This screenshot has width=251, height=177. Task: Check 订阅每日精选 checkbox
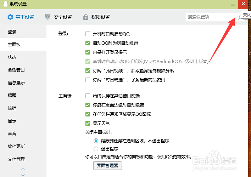(x=88, y=80)
